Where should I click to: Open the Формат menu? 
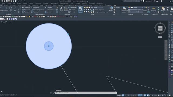[25, 3]
